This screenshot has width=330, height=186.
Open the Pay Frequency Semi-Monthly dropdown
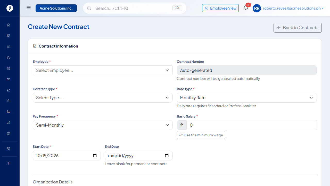coord(103,125)
